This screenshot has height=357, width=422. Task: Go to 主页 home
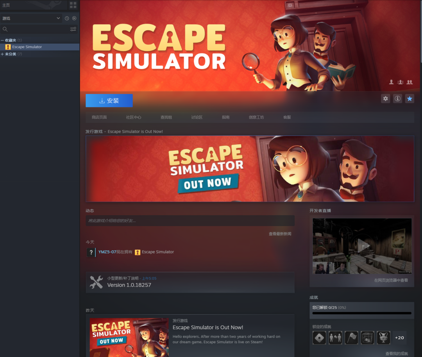6,5
